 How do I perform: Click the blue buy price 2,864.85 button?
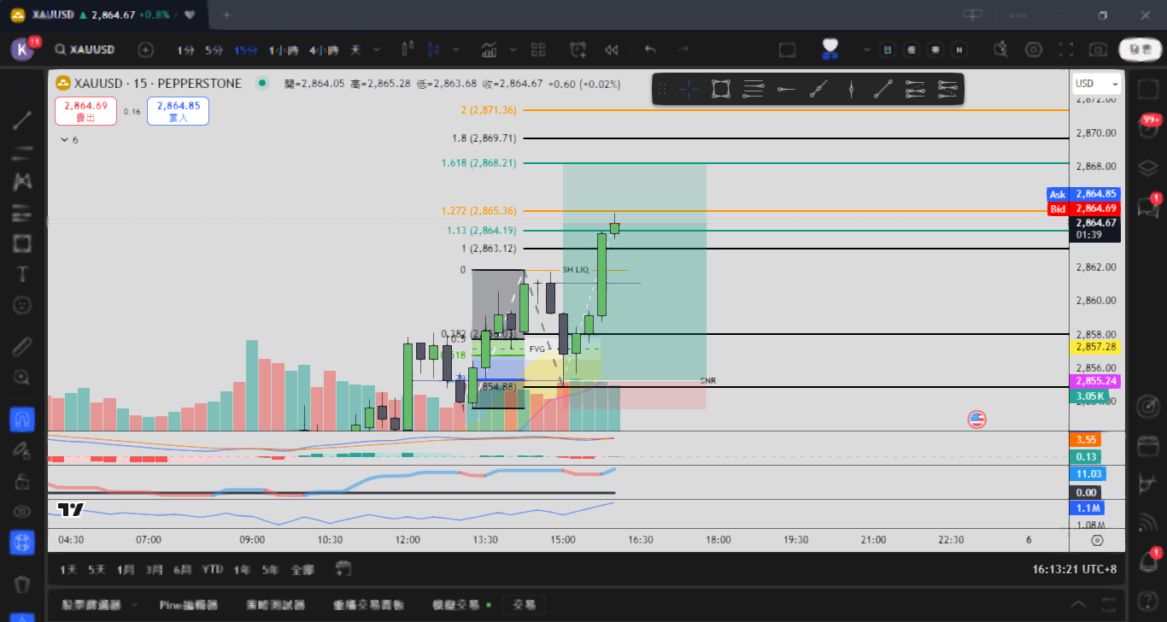[x=178, y=111]
